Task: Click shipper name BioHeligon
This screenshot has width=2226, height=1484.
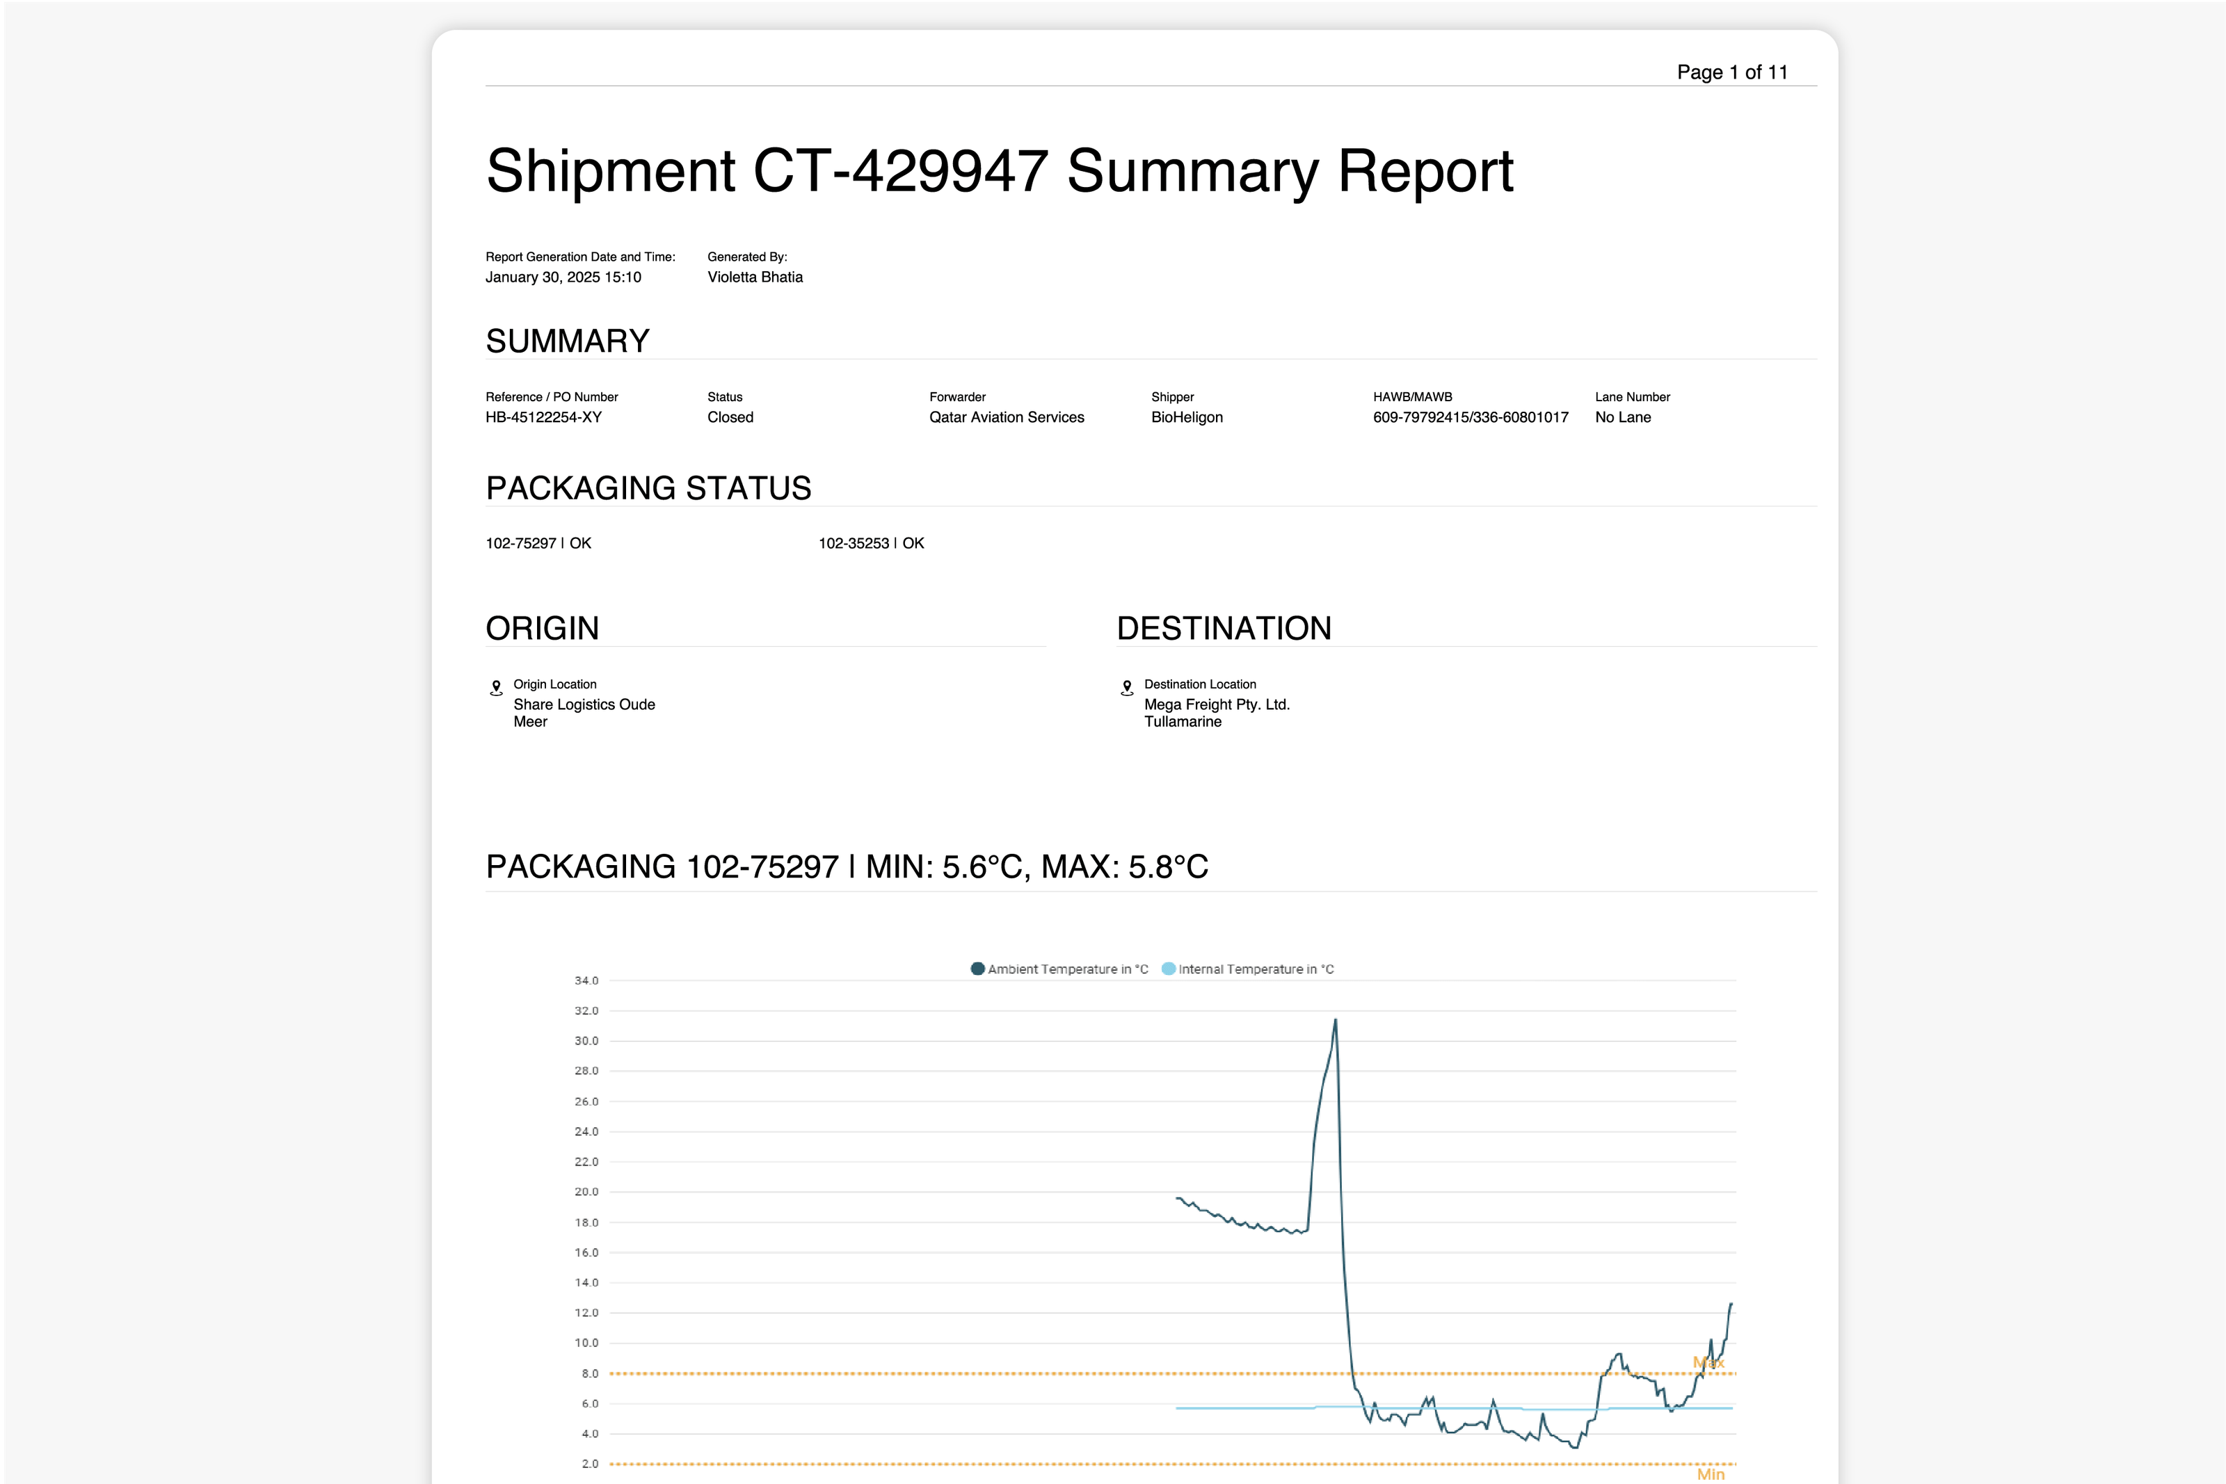Action: (1187, 417)
